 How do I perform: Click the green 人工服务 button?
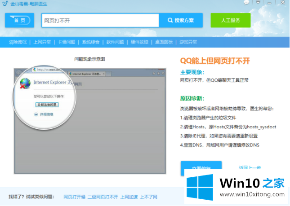click(x=231, y=20)
